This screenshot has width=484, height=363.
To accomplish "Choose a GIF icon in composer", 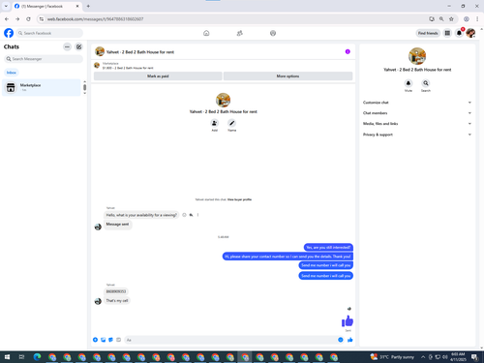I will click(118, 340).
